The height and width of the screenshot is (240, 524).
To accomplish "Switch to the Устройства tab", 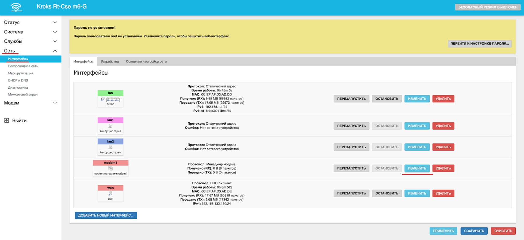I will [x=110, y=62].
